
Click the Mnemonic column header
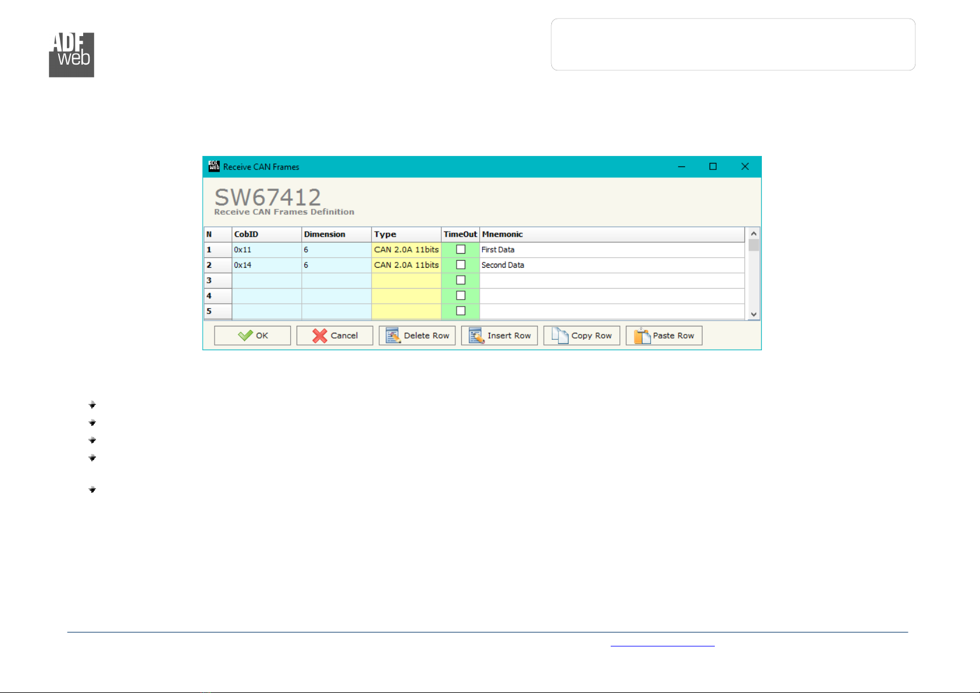pyautogui.click(x=612, y=234)
